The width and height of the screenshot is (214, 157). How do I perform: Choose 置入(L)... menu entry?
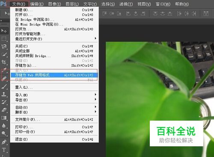(55, 87)
